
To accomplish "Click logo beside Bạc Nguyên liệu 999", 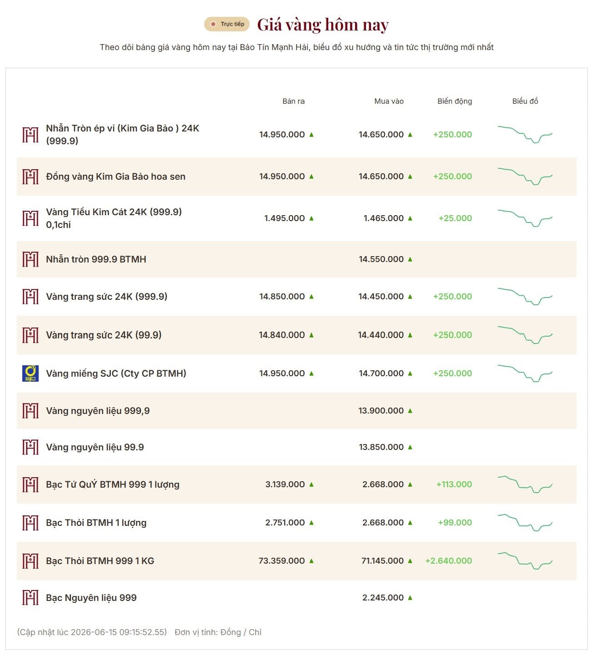I will coord(30,598).
